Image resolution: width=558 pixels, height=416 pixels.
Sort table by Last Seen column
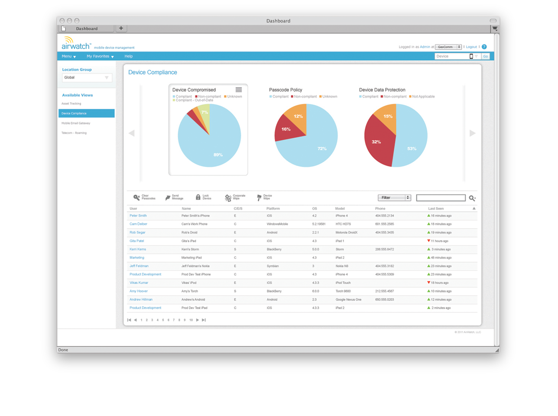point(436,209)
